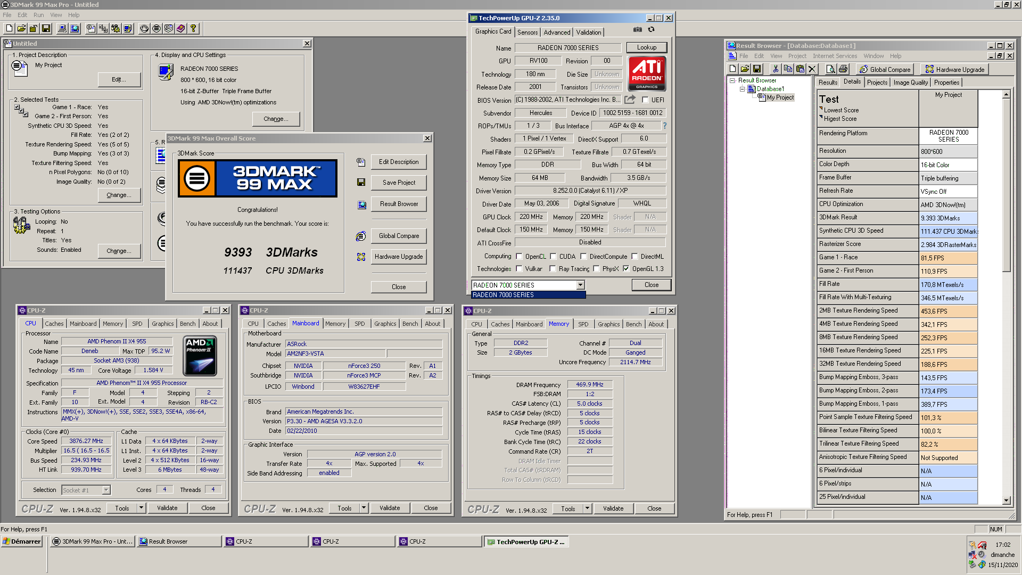Click selected tests checkmarks icon in 3DMark toolbar

(x=103, y=29)
